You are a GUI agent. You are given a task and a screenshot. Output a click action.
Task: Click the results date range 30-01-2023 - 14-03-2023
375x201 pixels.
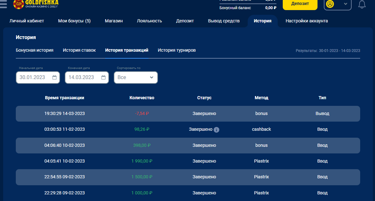pyautogui.click(x=339, y=50)
